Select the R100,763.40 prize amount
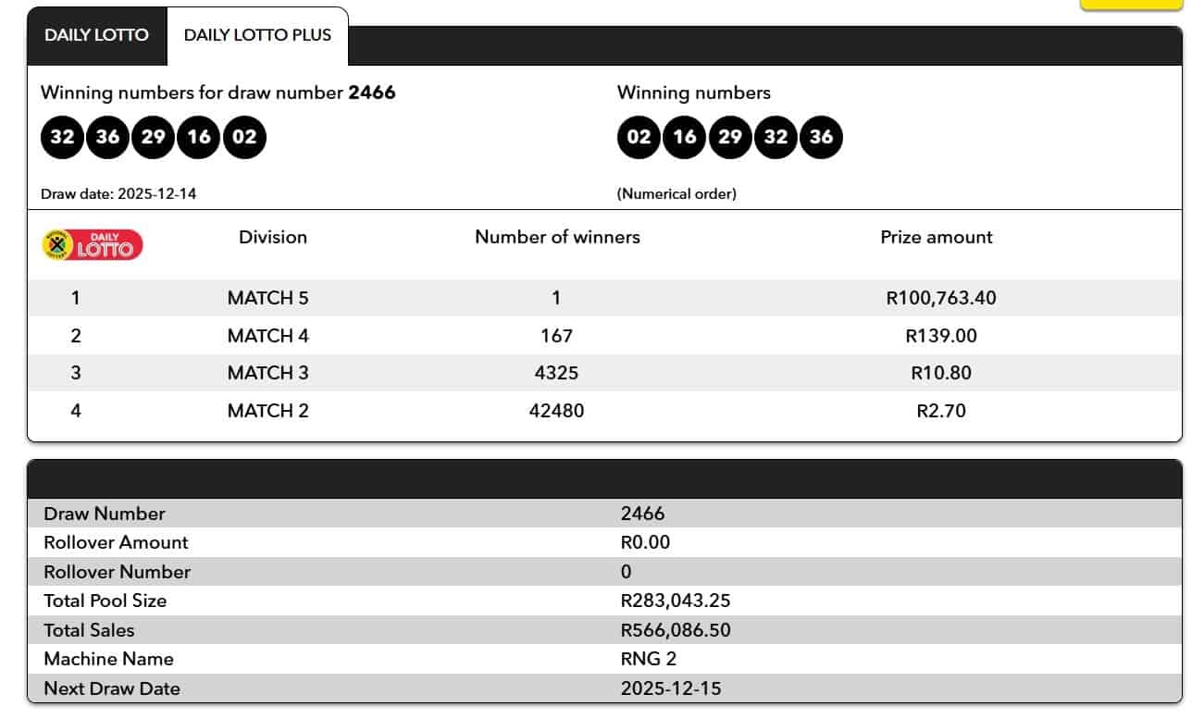 940,298
